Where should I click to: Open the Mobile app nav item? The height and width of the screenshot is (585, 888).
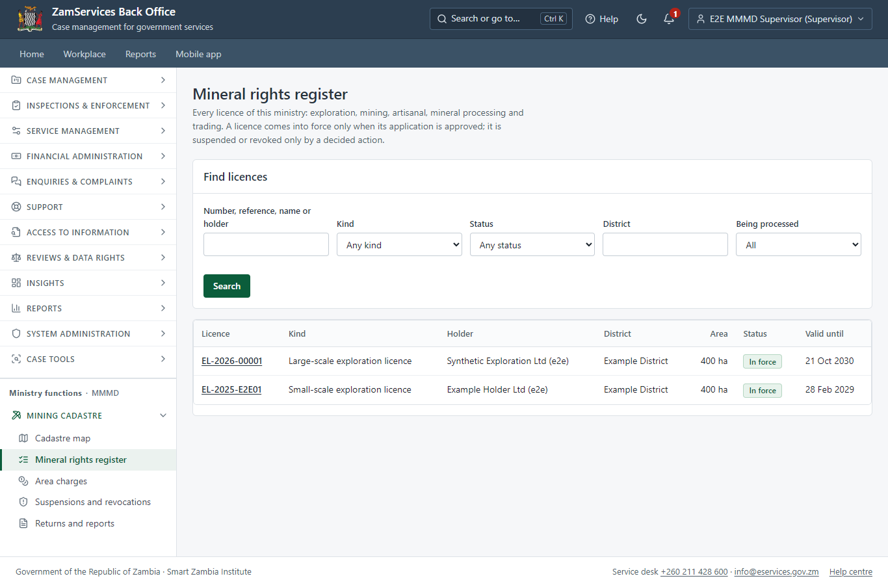198,54
